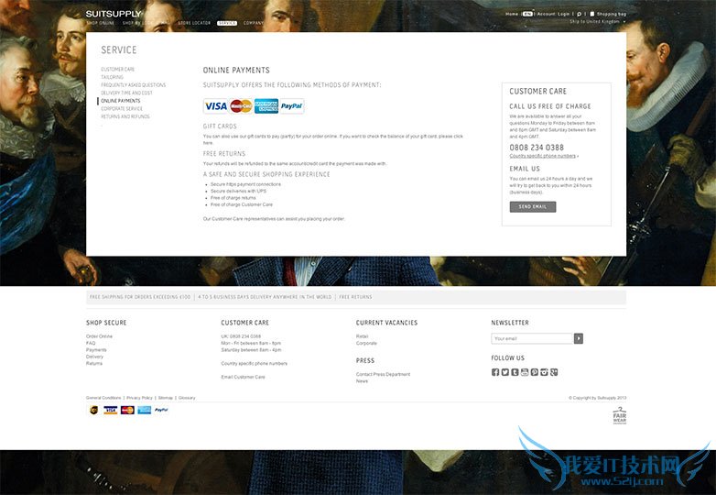Click the shopping bag icon in the header
This screenshot has width=716, height=495.
click(591, 14)
